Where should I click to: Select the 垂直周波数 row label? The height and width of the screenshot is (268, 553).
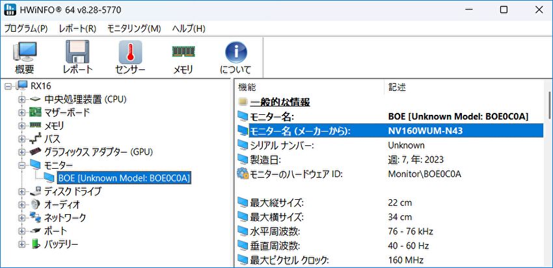point(275,246)
